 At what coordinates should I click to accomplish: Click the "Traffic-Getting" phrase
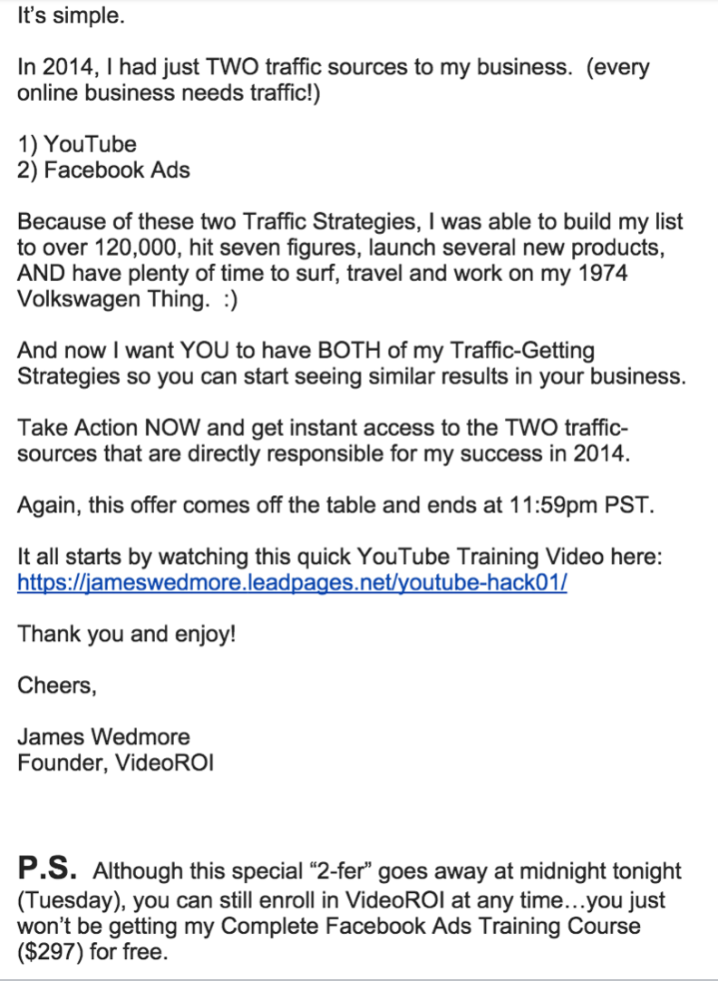click(x=522, y=350)
